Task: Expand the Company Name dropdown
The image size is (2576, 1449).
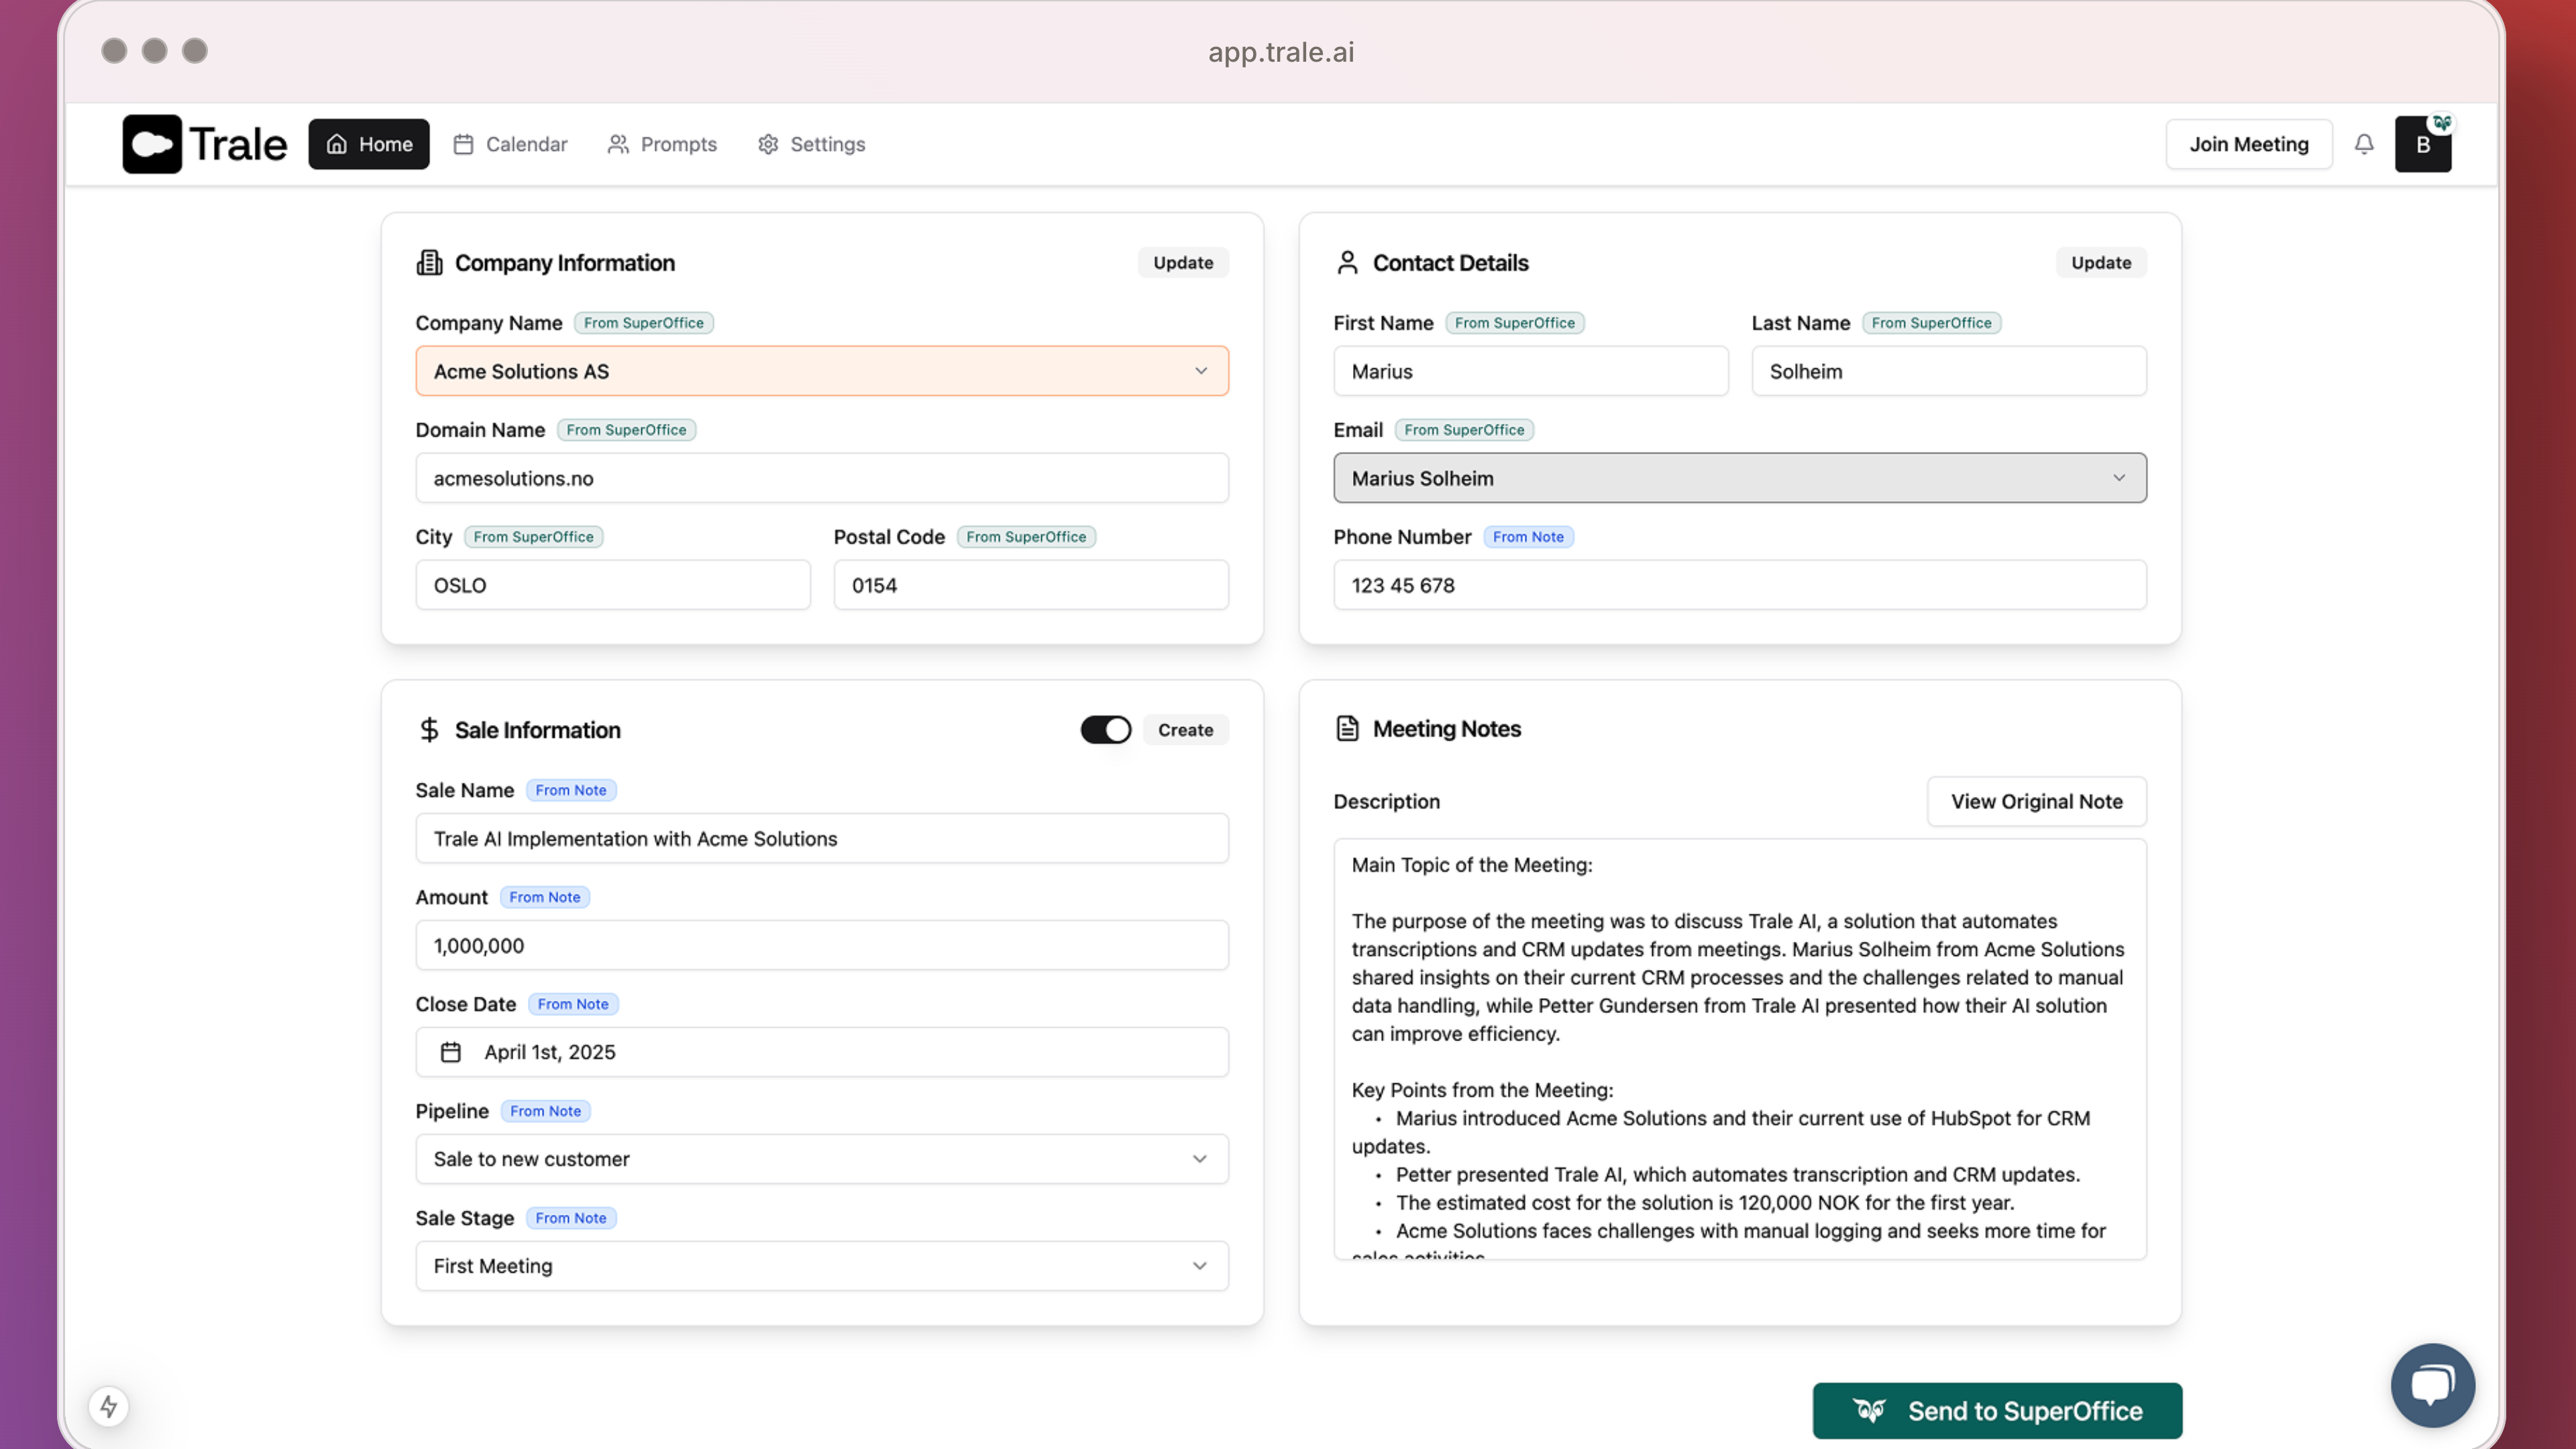Action: [822, 371]
